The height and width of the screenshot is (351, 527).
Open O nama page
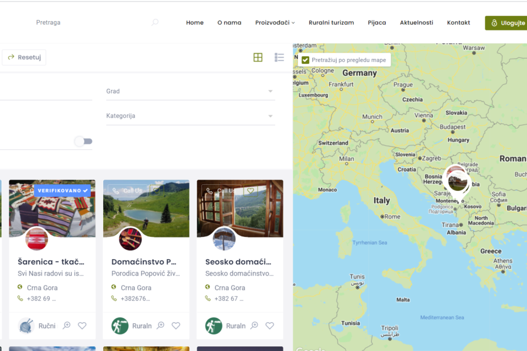pyautogui.click(x=229, y=22)
